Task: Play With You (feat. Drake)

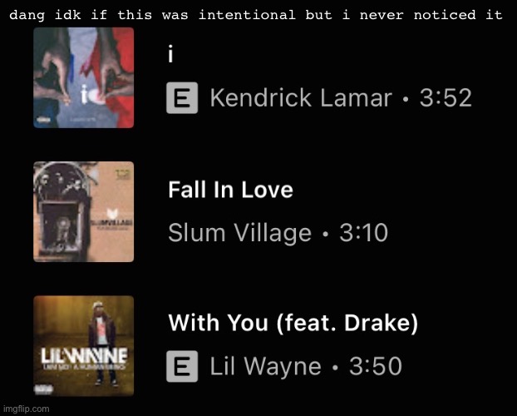Action: coord(293,323)
